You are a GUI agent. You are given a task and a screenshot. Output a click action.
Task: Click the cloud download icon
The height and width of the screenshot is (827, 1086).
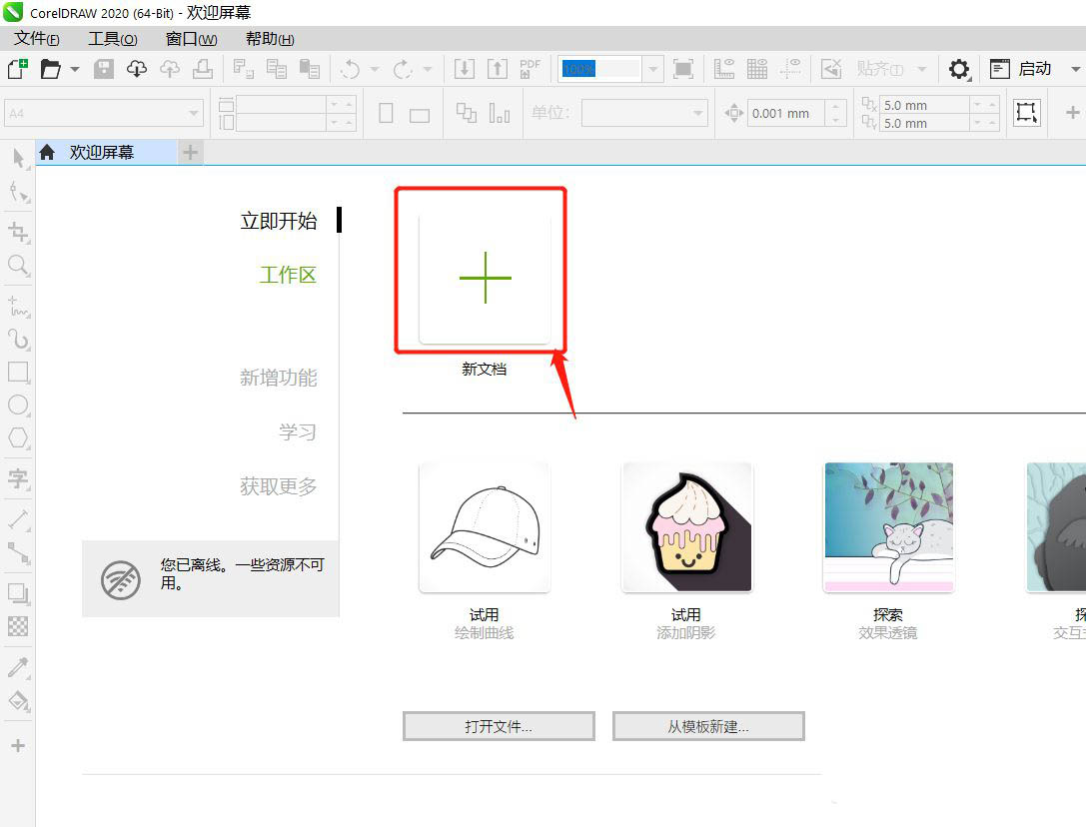[x=137, y=69]
